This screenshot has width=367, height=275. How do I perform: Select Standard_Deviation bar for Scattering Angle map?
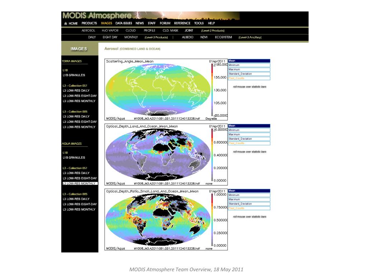249,74
